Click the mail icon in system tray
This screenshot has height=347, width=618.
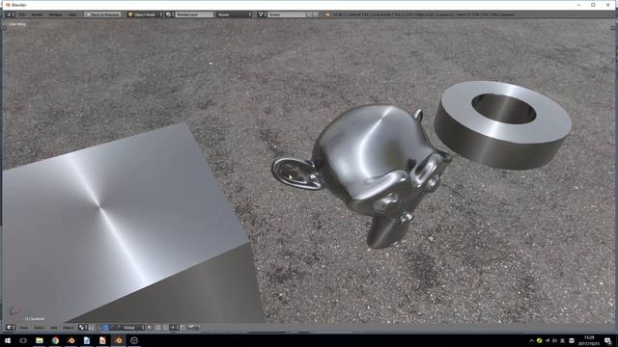pyautogui.click(x=571, y=340)
